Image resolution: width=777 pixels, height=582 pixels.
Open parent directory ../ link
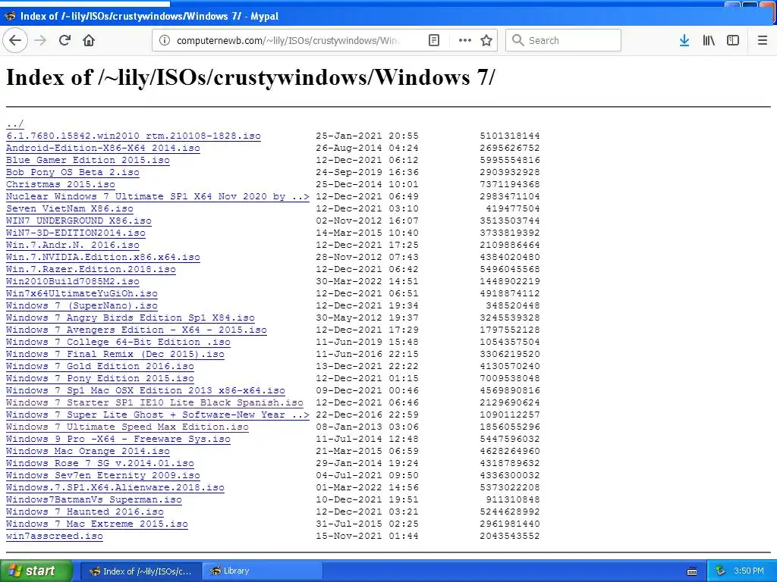15,124
